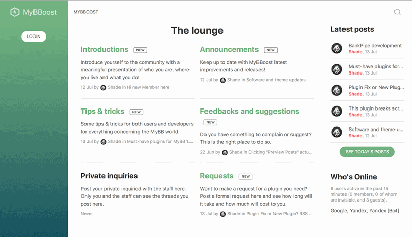Go to Feedbacks and suggestions forum
Image resolution: width=412 pixels, height=237 pixels.
pyautogui.click(x=249, y=112)
